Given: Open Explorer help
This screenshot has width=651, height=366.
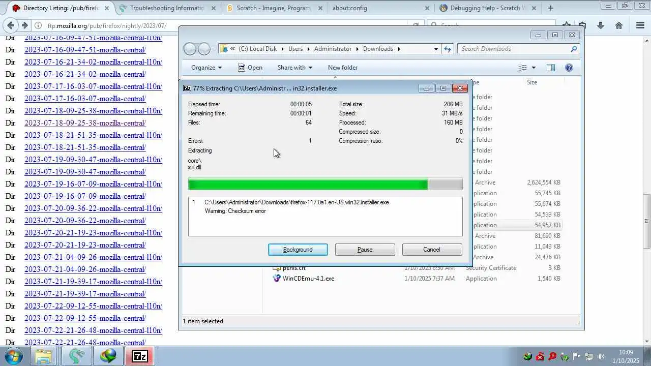Looking at the screenshot, I should [569, 68].
